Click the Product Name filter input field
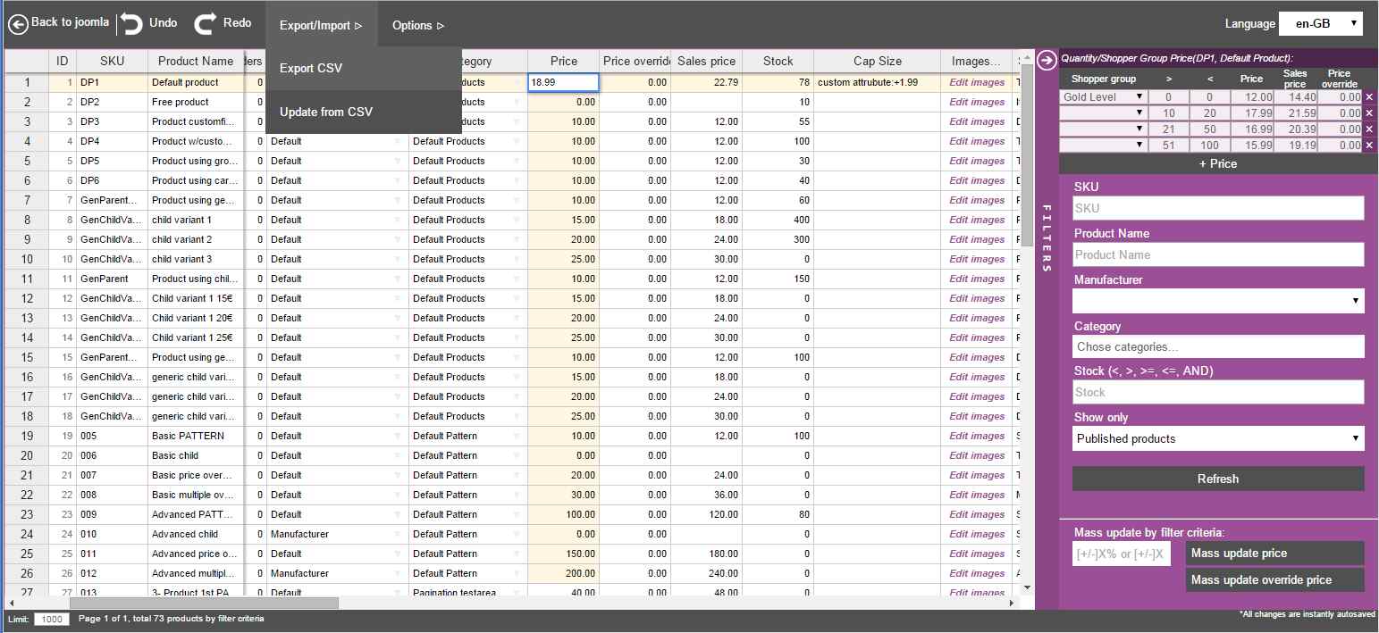1379x633 pixels. pos(1217,254)
